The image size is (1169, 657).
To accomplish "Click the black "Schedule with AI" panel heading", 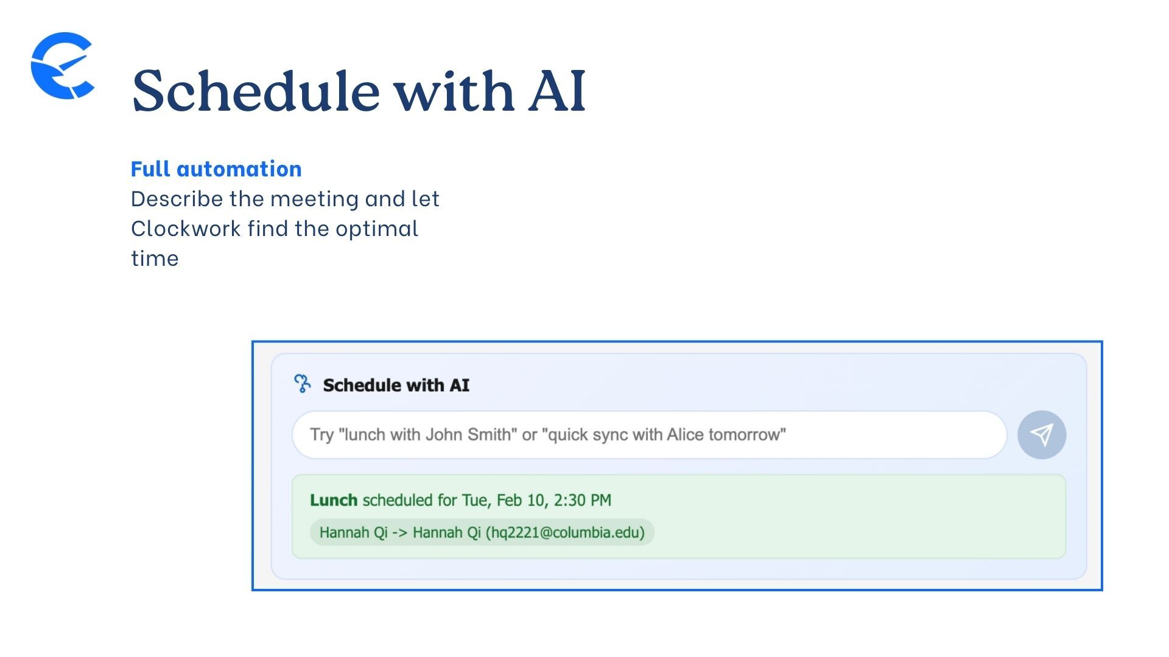I will click(x=396, y=385).
